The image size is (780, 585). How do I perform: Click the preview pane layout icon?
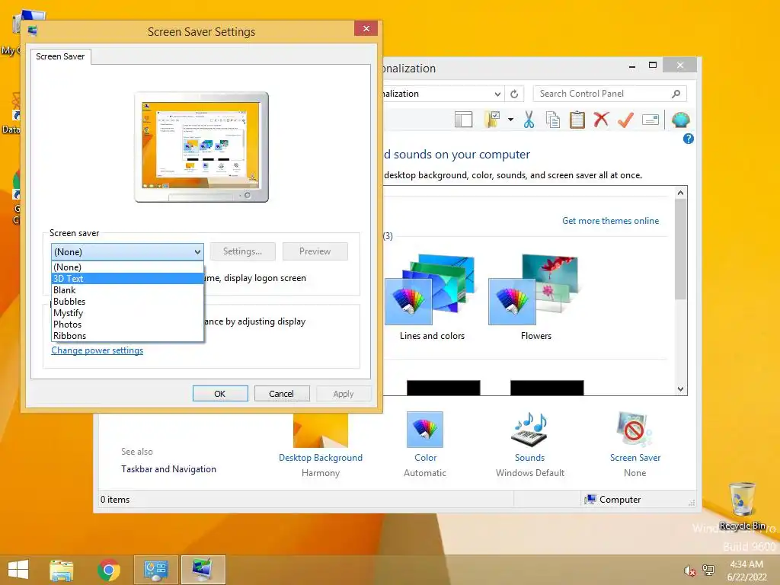tap(464, 120)
